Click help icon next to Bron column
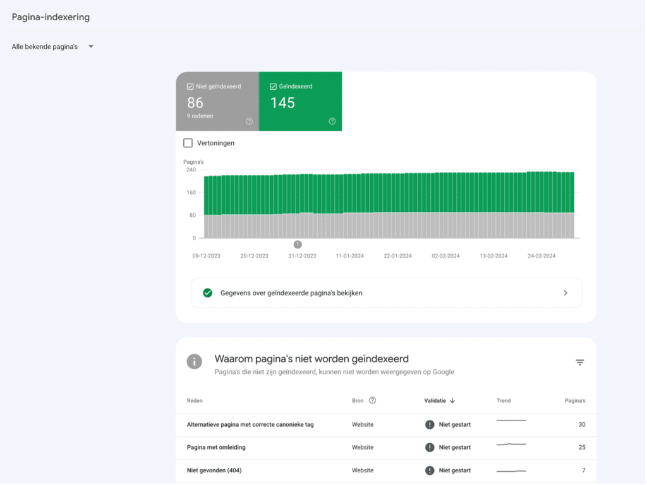This screenshot has height=485, width=647. coord(372,400)
